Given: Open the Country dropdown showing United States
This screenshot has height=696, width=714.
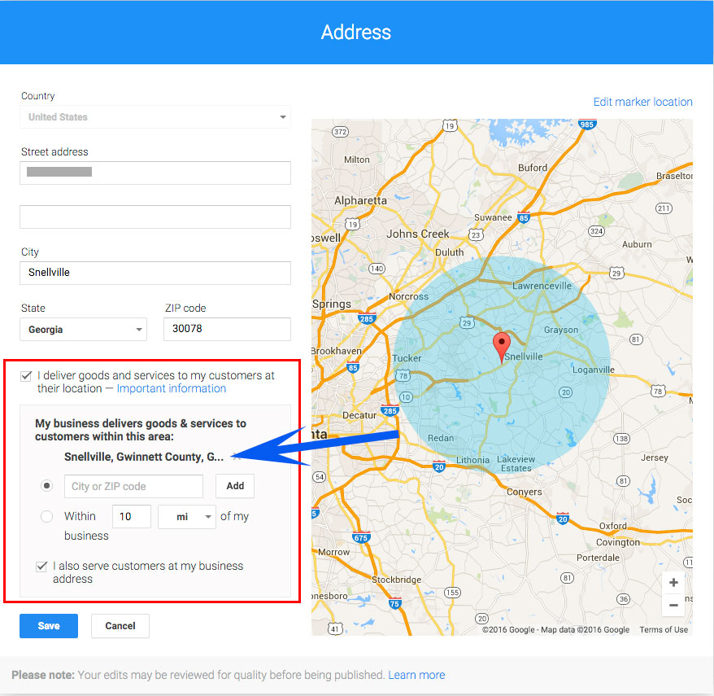Looking at the screenshot, I should (155, 117).
